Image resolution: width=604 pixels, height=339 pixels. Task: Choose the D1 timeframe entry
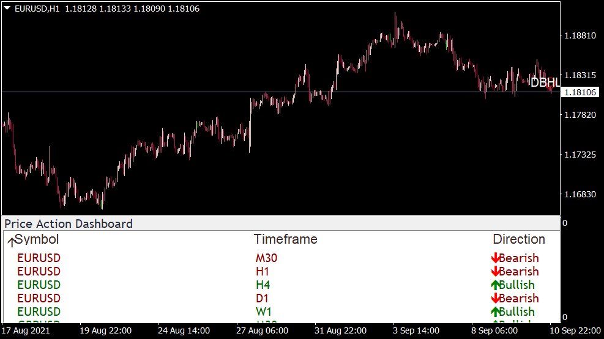tap(263, 299)
